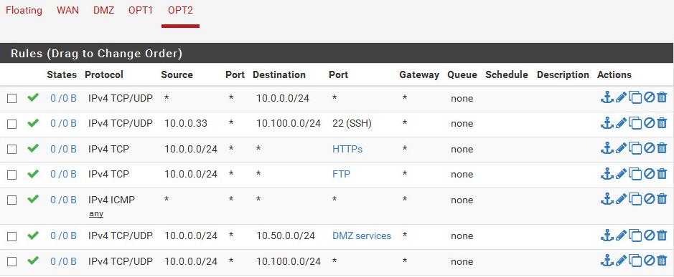Delete the first rule to 10.0.0.0/24
The height and width of the screenshot is (277, 674).
[x=662, y=98]
